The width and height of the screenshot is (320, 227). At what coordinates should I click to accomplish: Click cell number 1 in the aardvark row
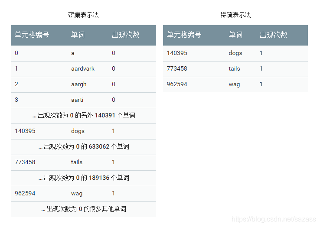tap(16, 68)
